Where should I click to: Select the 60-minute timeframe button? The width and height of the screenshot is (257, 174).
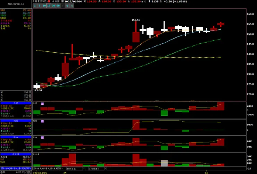pos(58,6)
